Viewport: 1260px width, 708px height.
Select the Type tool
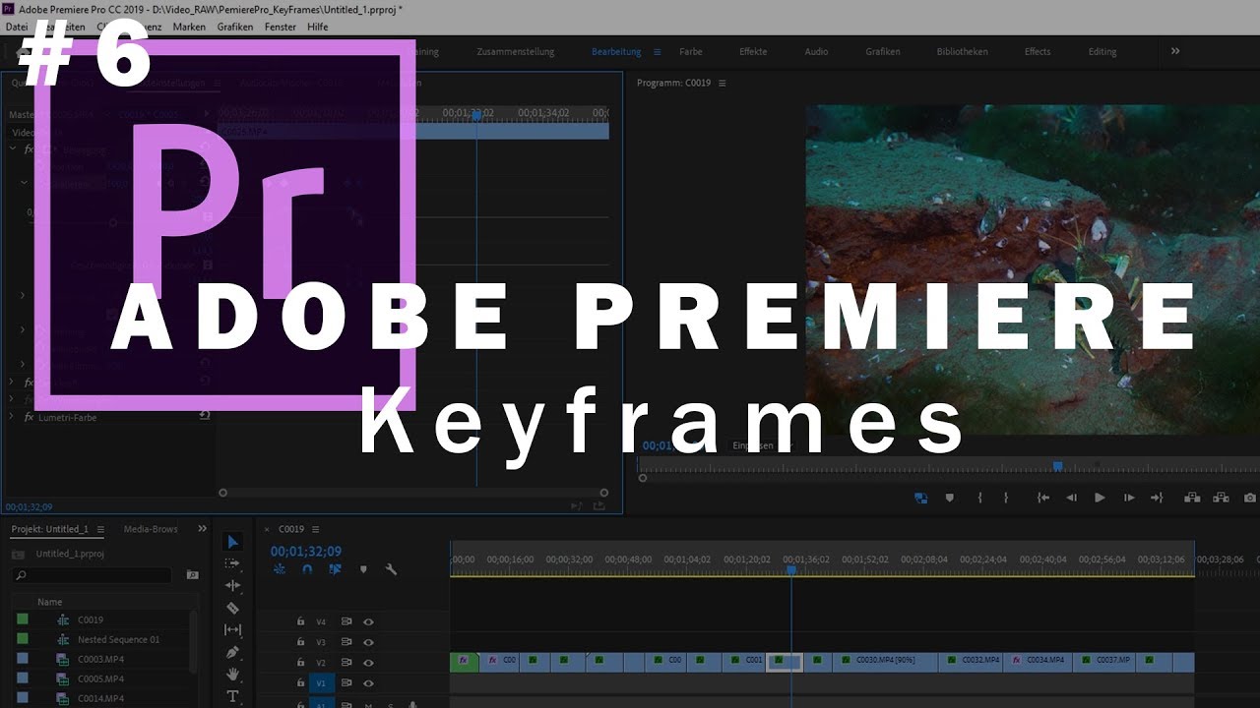[x=232, y=696]
